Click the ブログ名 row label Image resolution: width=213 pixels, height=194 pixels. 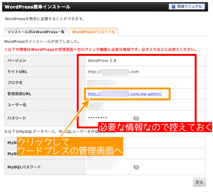[15, 83]
